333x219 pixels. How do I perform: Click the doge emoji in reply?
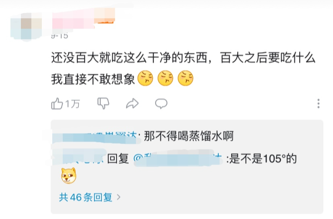pos(69,176)
